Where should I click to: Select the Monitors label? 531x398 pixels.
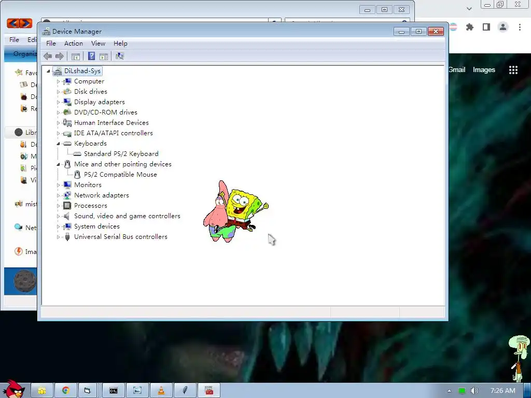point(88,185)
